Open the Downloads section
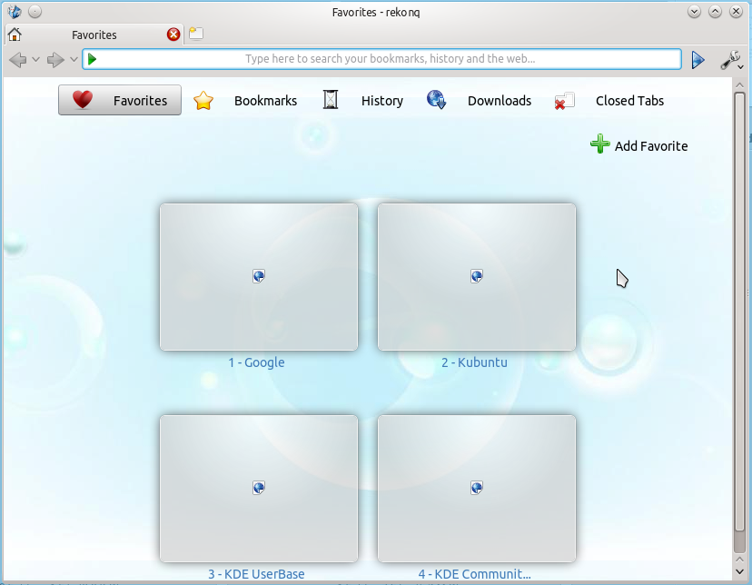Image resolution: width=752 pixels, height=585 pixels. pyautogui.click(x=500, y=101)
